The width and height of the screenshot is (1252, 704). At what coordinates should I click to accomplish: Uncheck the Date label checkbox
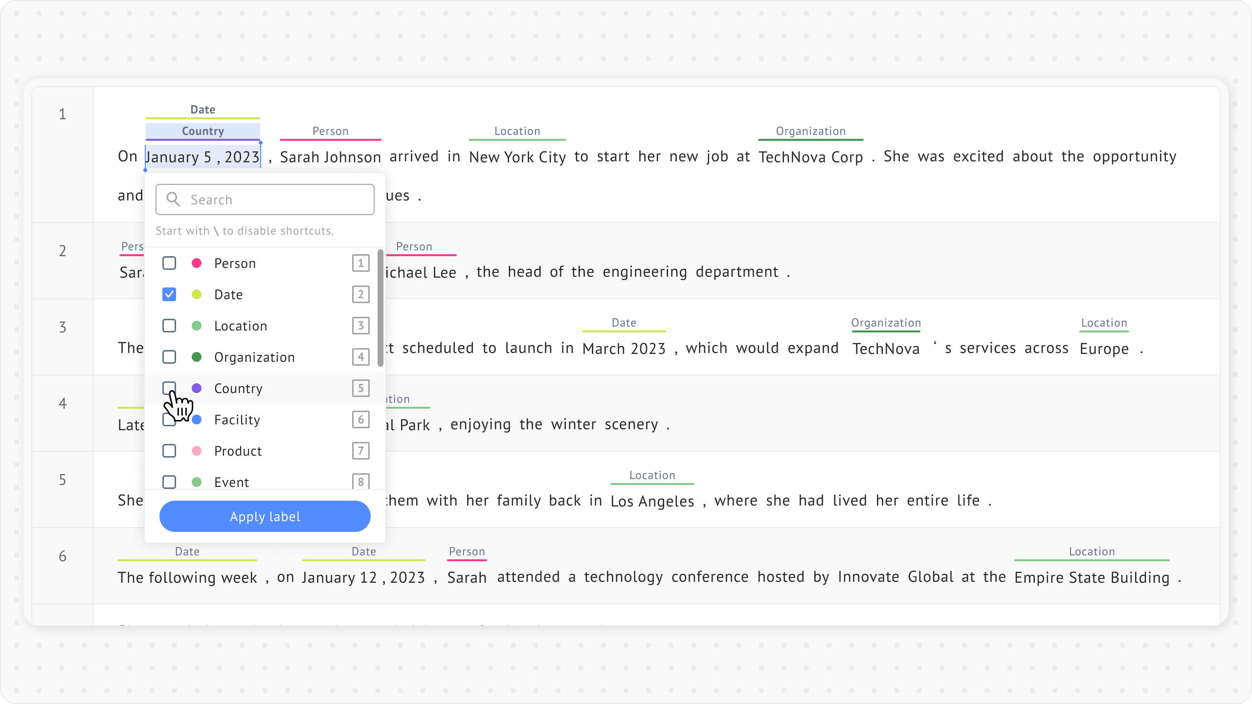point(169,294)
